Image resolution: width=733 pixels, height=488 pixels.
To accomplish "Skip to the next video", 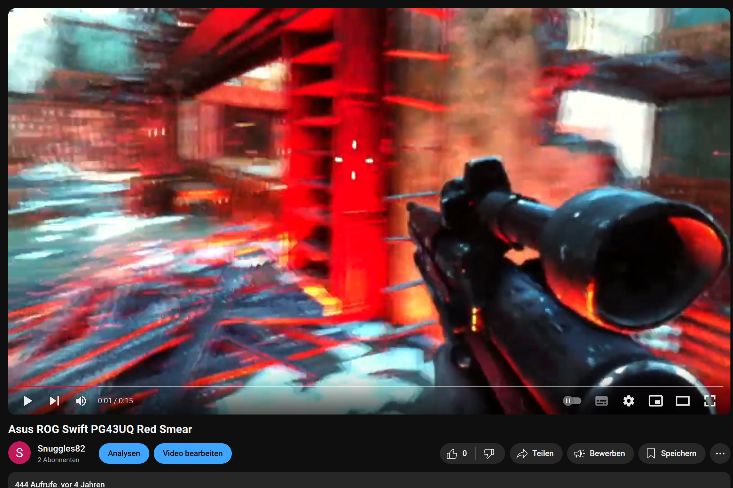I will pos(54,401).
